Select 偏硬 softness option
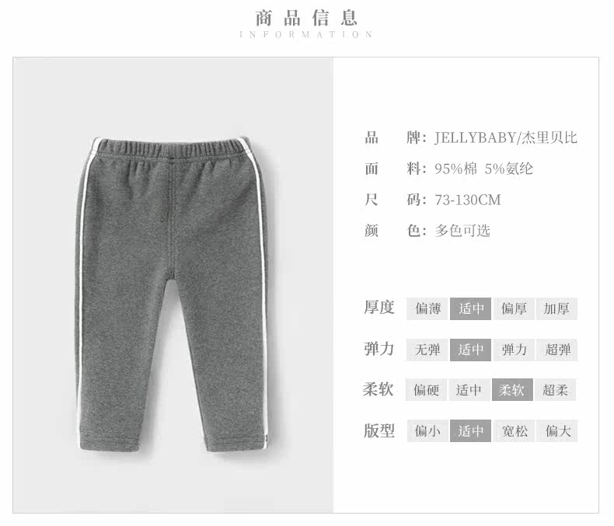 tap(426, 390)
